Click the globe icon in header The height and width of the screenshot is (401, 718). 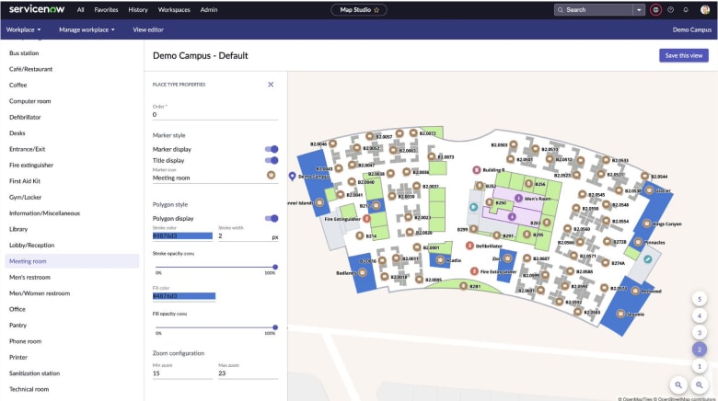(655, 9)
